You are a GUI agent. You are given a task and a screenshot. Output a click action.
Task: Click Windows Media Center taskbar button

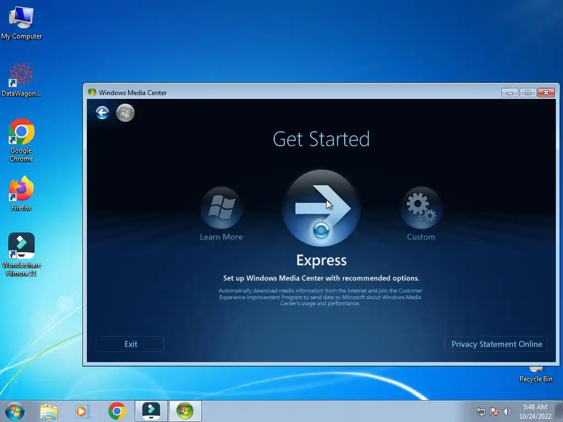click(x=185, y=411)
